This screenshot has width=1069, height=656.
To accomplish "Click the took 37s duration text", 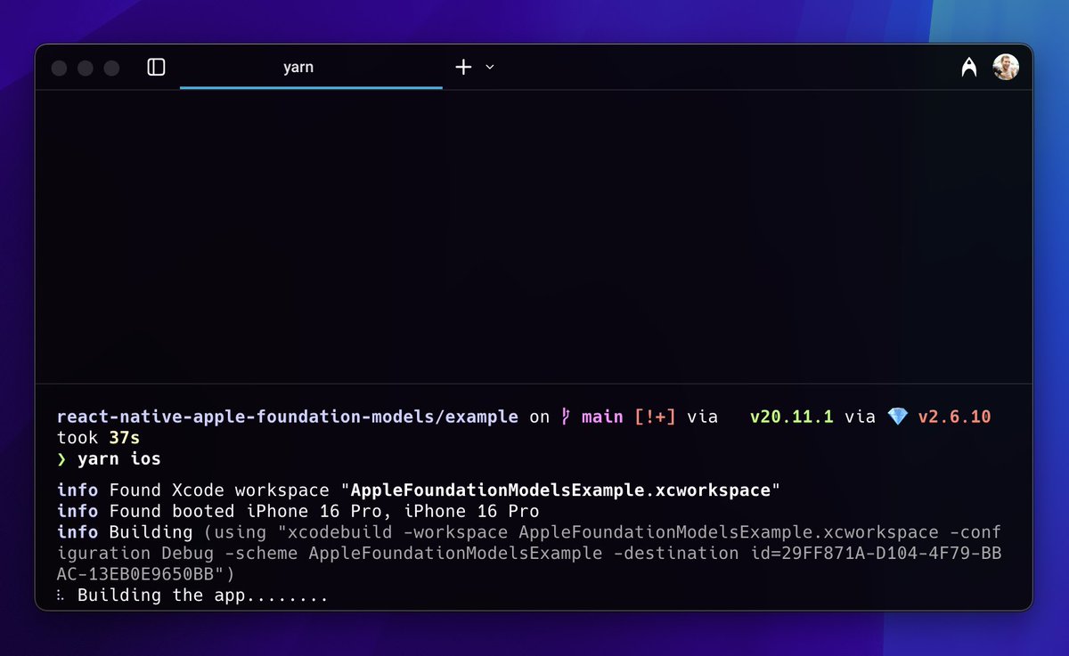I will click(x=98, y=438).
